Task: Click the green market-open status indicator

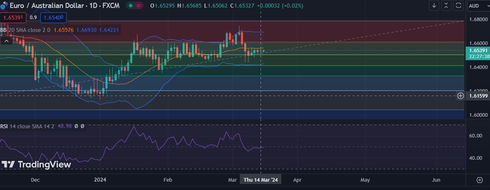Action: click(x=130, y=6)
